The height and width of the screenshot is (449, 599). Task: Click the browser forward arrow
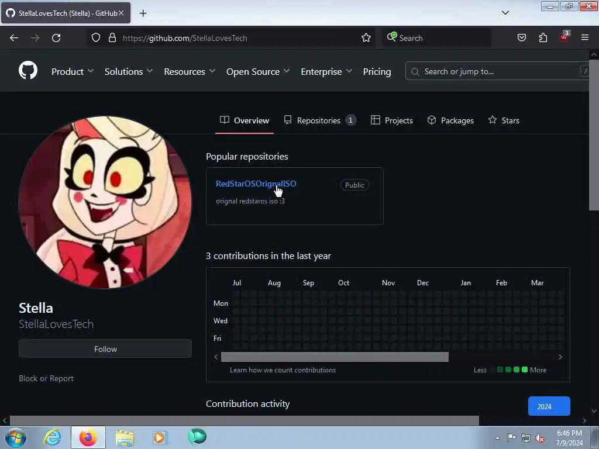pos(35,38)
